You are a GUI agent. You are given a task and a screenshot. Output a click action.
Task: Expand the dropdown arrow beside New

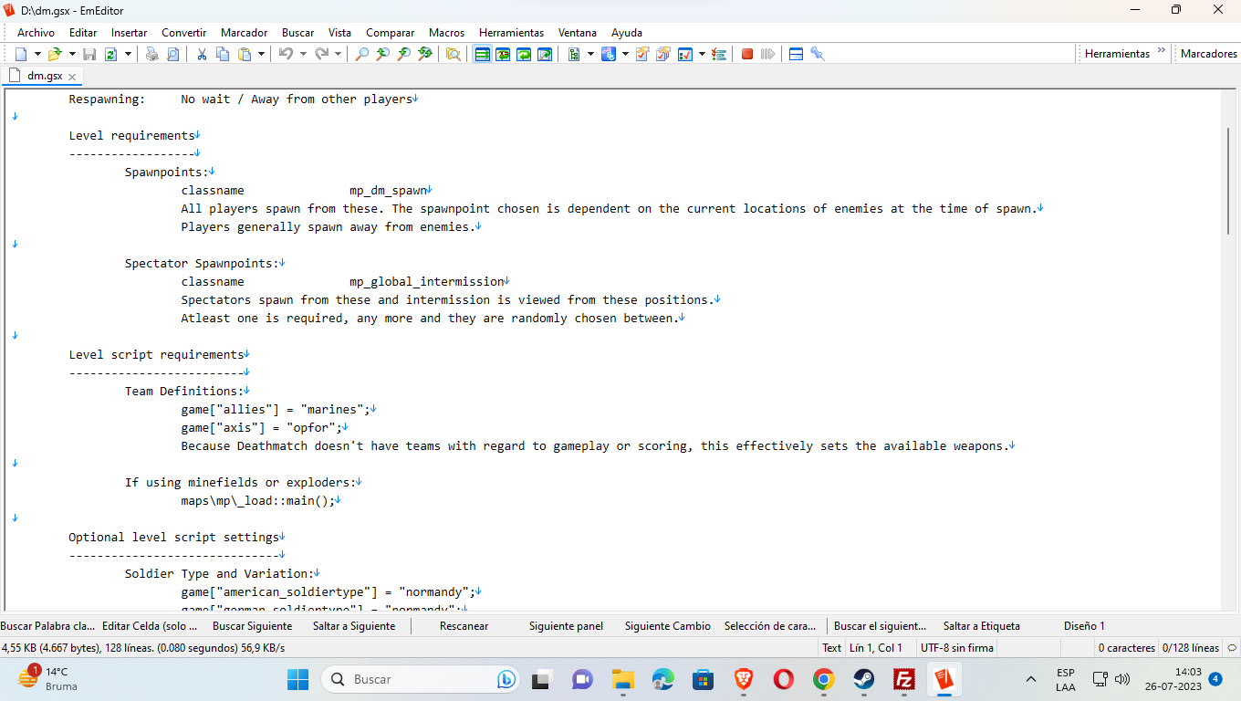tap(36, 54)
